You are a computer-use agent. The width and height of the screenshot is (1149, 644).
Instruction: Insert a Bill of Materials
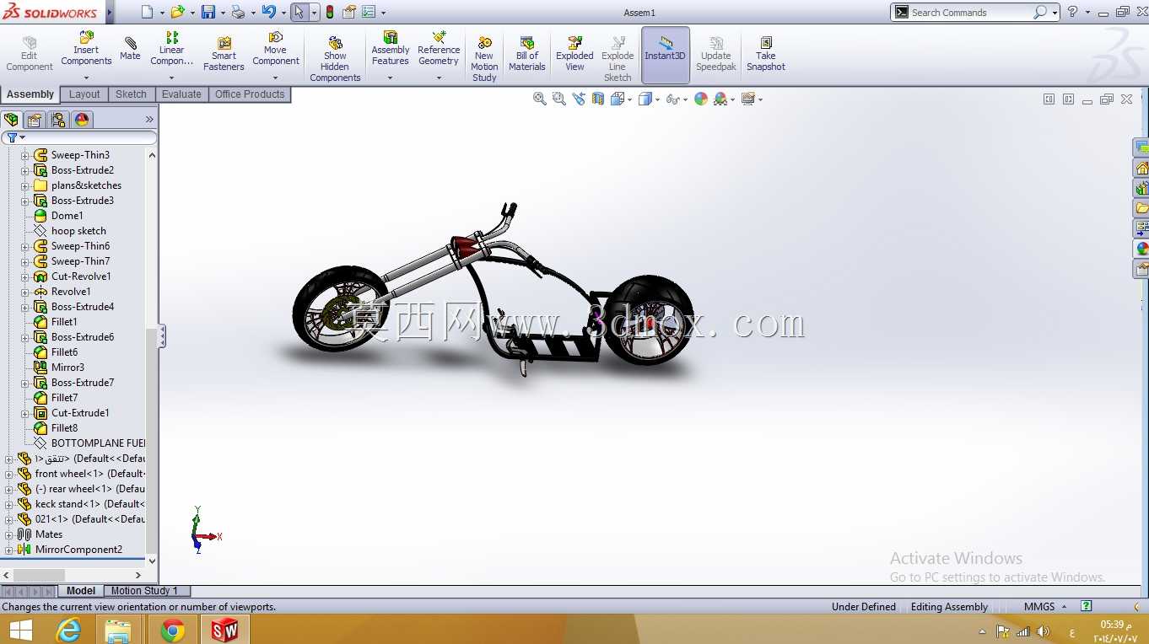(527, 55)
